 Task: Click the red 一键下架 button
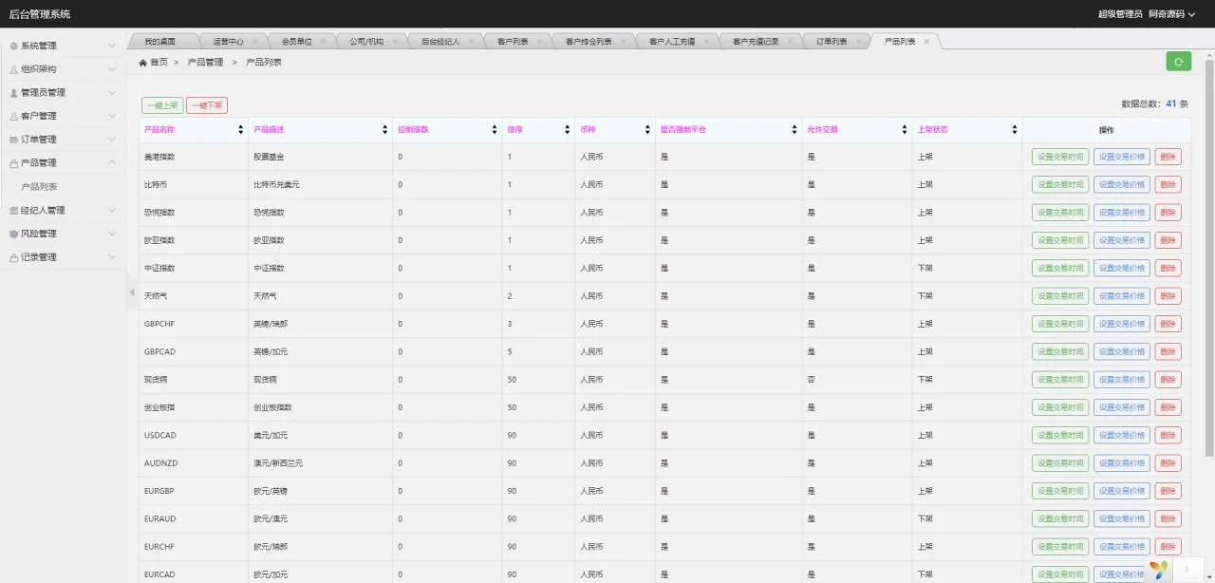tap(207, 105)
